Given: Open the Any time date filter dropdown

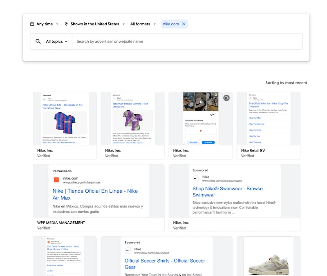Looking at the screenshot, I should pyautogui.click(x=44, y=24).
